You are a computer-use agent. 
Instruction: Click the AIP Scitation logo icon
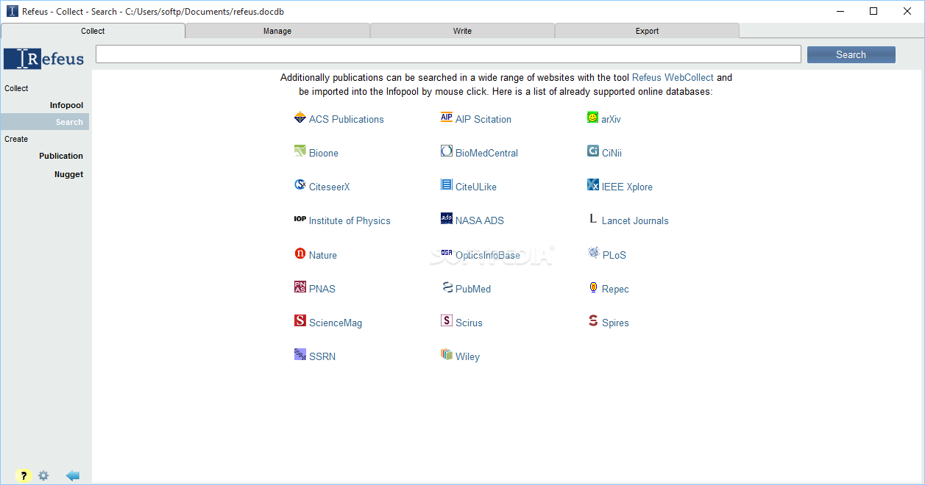click(x=447, y=118)
